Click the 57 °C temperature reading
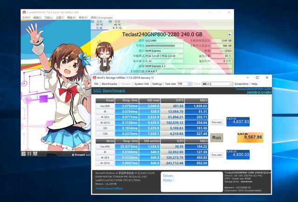The image size is (298, 202). click(x=100, y=25)
